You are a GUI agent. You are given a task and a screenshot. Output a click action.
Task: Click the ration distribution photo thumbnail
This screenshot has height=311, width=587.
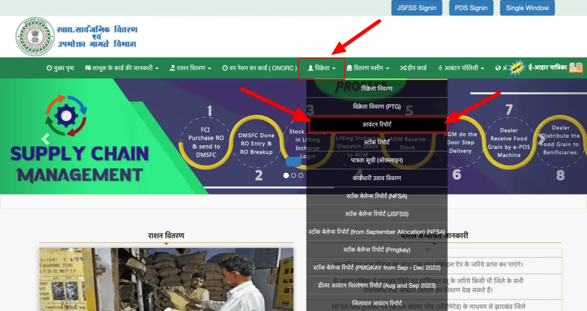166,279
